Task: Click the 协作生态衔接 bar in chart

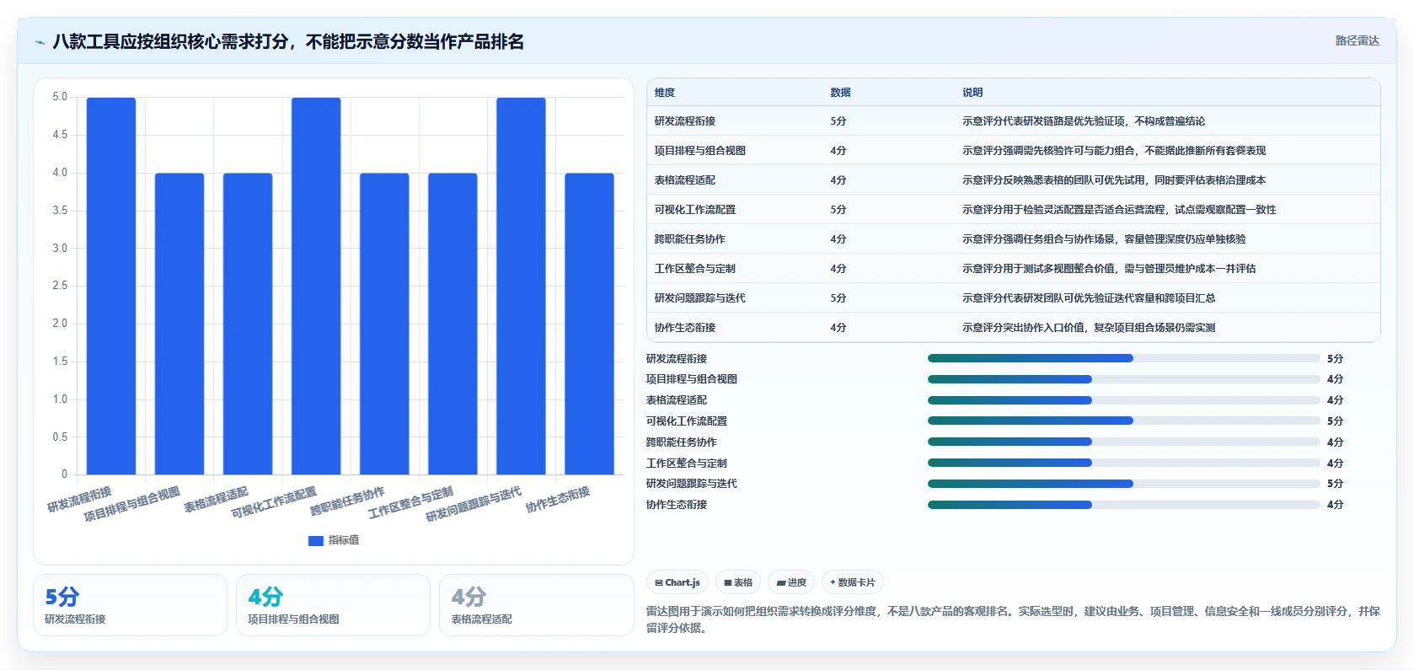Action: click(x=589, y=324)
